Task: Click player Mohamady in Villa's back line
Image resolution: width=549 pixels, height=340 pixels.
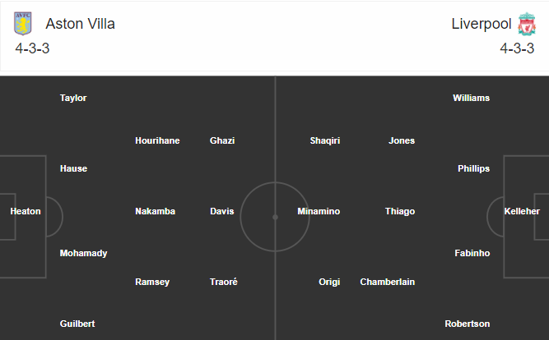Action: click(x=83, y=253)
